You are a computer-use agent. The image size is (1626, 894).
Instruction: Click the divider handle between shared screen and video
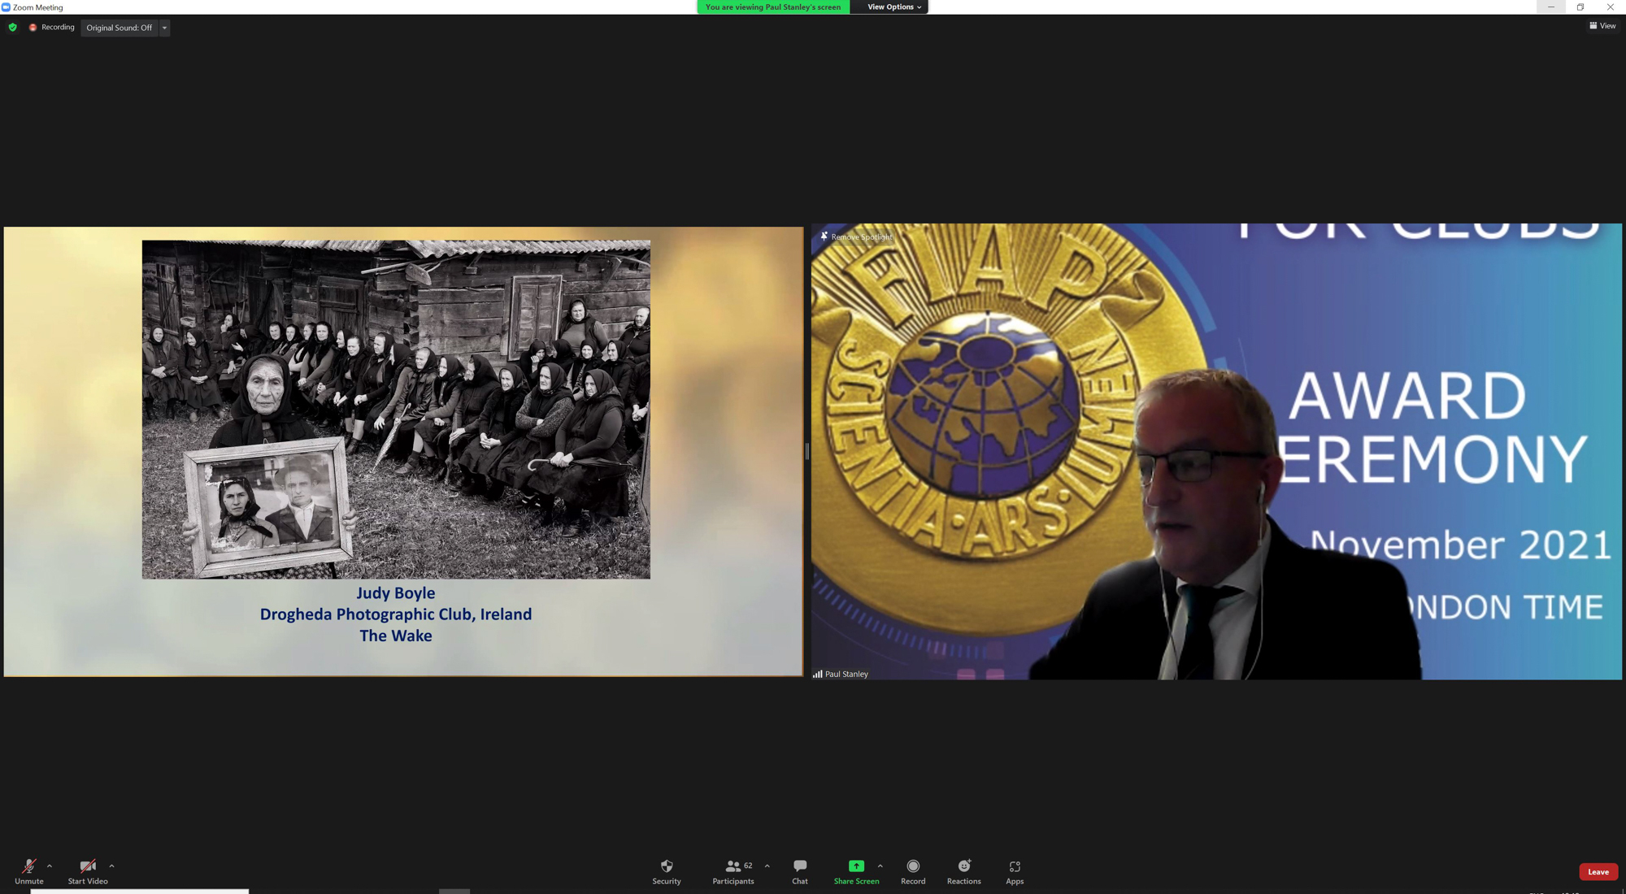tap(806, 452)
